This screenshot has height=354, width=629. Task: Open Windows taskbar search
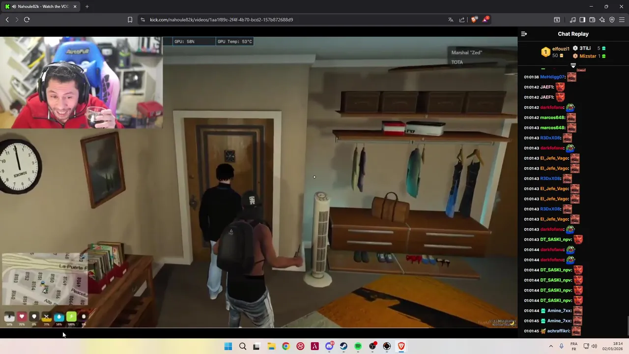click(243, 346)
